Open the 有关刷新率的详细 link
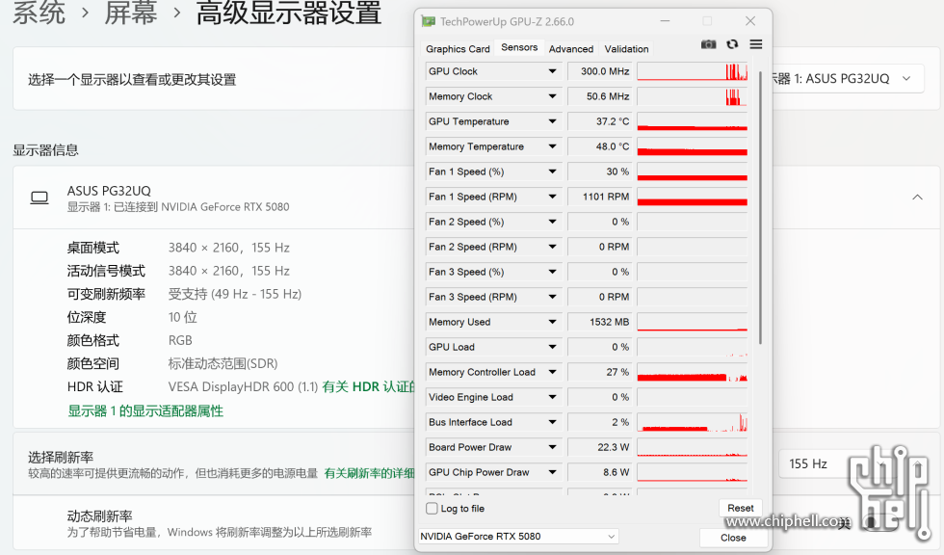 [369, 473]
